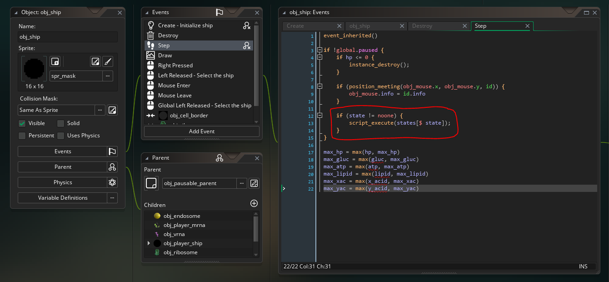The height and width of the screenshot is (282, 609).
Task: Fold the position_meeting block at line 8
Action: click(x=320, y=86)
